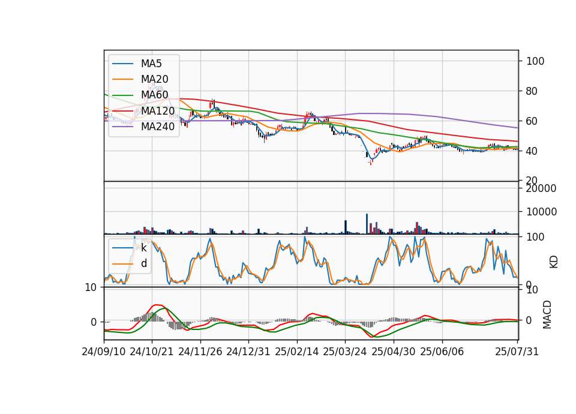Click the 25/02/14 date tick label
The image size is (576, 414).
(x=297, y=352)
